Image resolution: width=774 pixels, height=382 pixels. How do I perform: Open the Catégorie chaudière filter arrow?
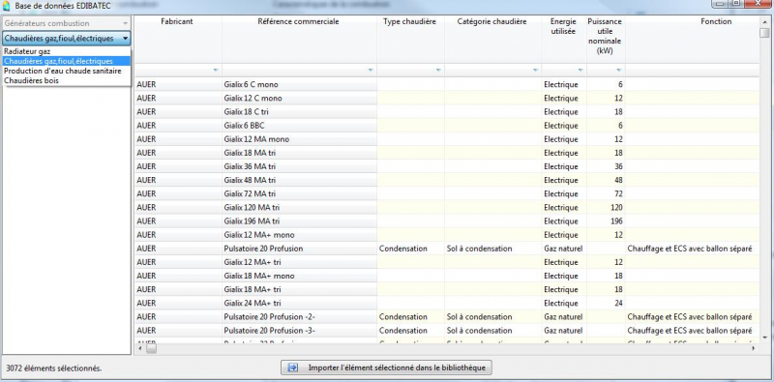point(535,71)
